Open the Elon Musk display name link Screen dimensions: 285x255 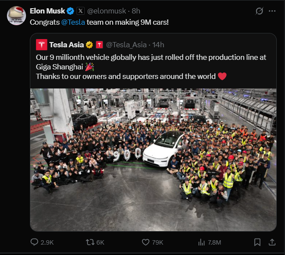(47, 11)
